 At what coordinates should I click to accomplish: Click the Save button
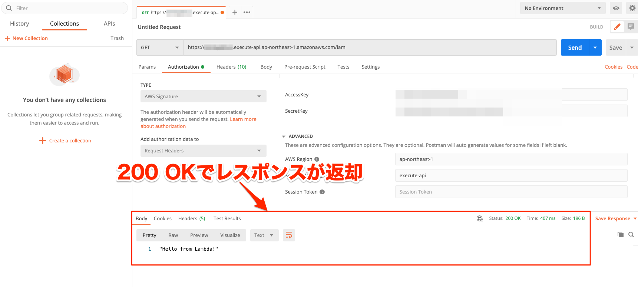pos(616,47)
